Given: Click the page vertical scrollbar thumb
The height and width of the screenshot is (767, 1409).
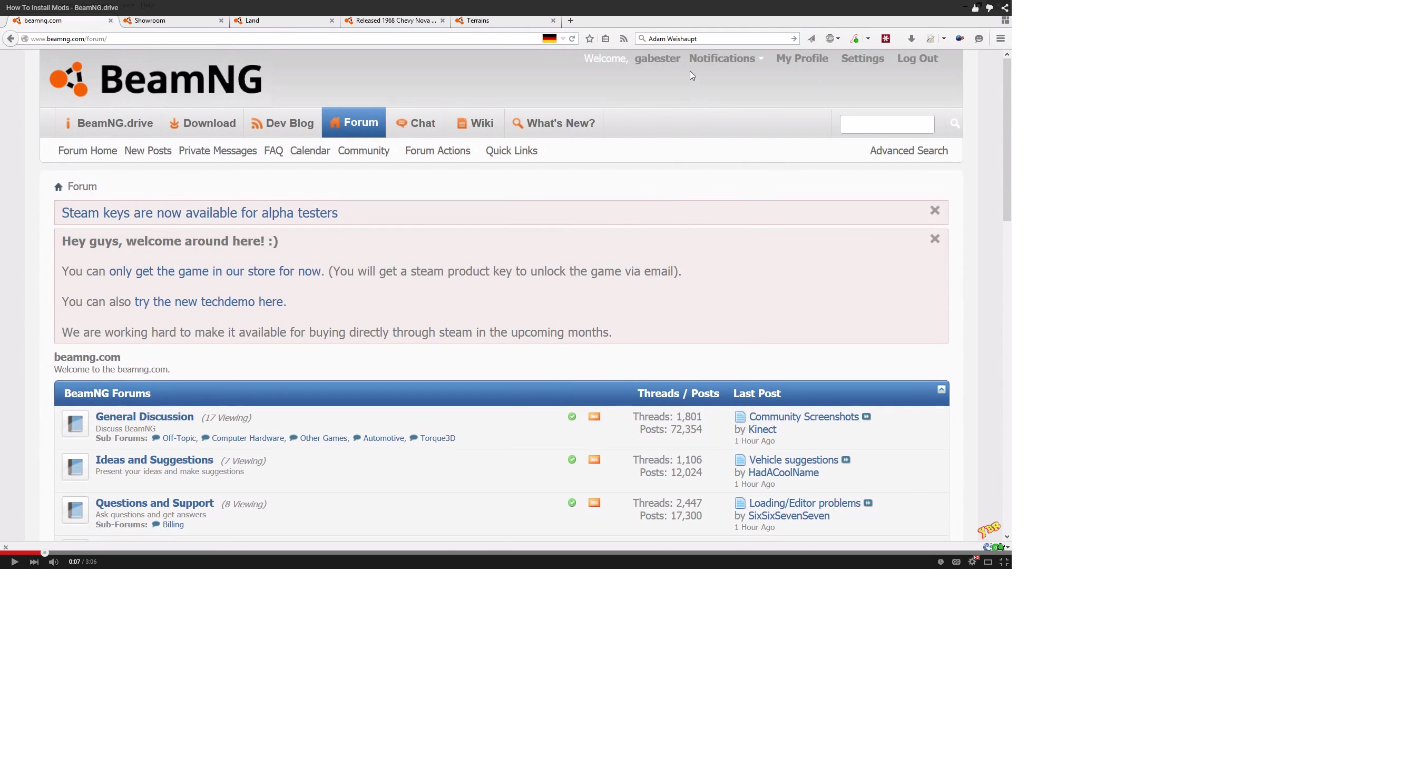Looking at the screenshot, I should point(1007,140).
